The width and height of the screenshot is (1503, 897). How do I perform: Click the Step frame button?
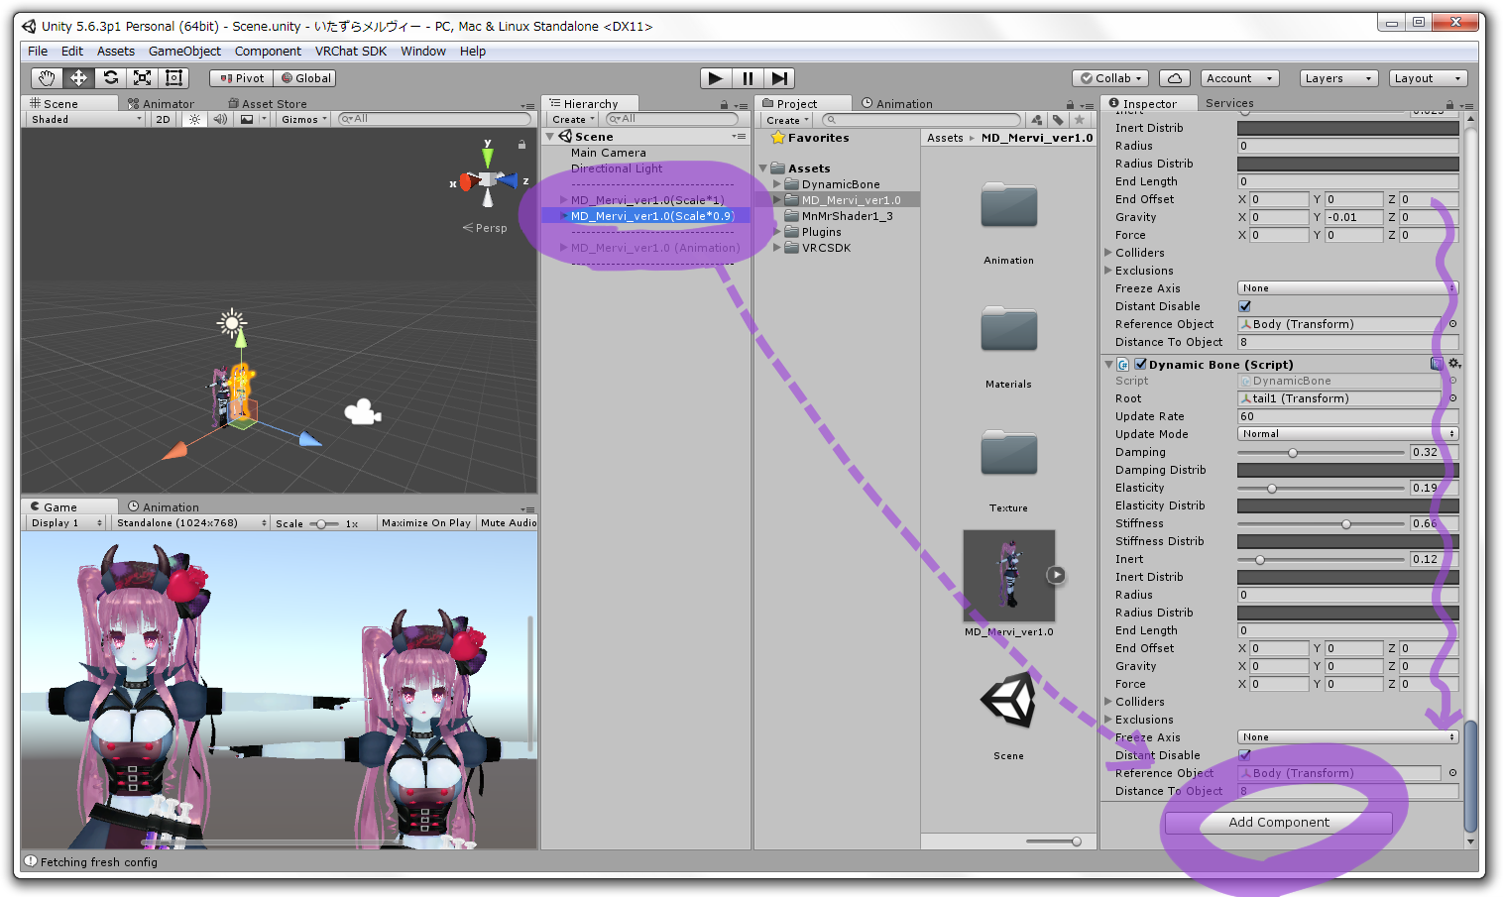pyautogui.click(x=779, y=78)
